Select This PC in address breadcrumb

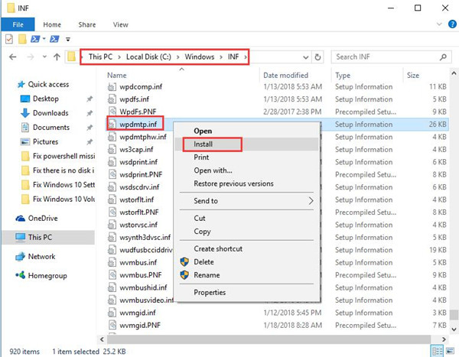(x=100, y=57)
